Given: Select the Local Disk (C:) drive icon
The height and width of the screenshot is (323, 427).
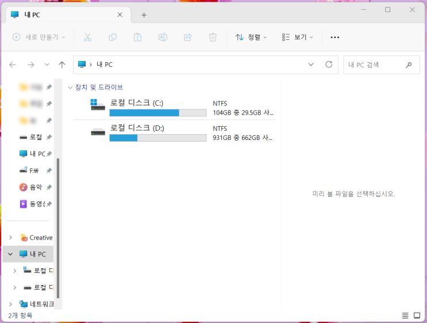Looking at the screenshot, I should (x=98, y=105).
